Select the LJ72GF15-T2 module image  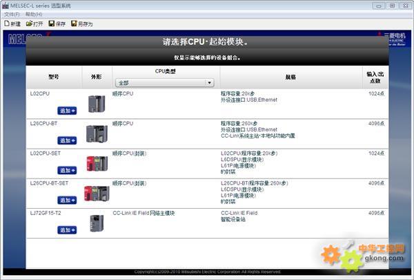tap(97, 223)
